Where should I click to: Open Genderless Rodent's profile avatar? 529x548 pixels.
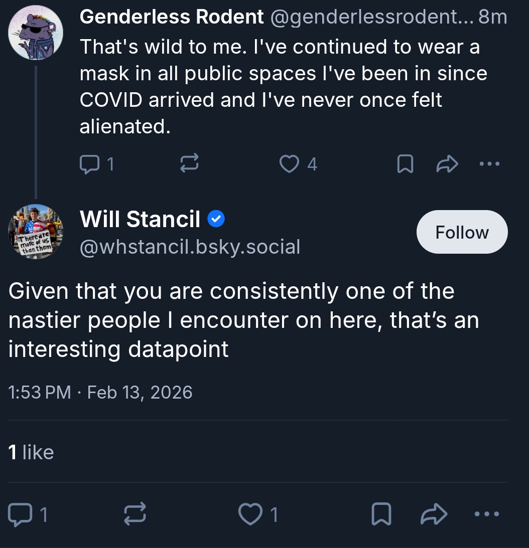click(36, 33)
